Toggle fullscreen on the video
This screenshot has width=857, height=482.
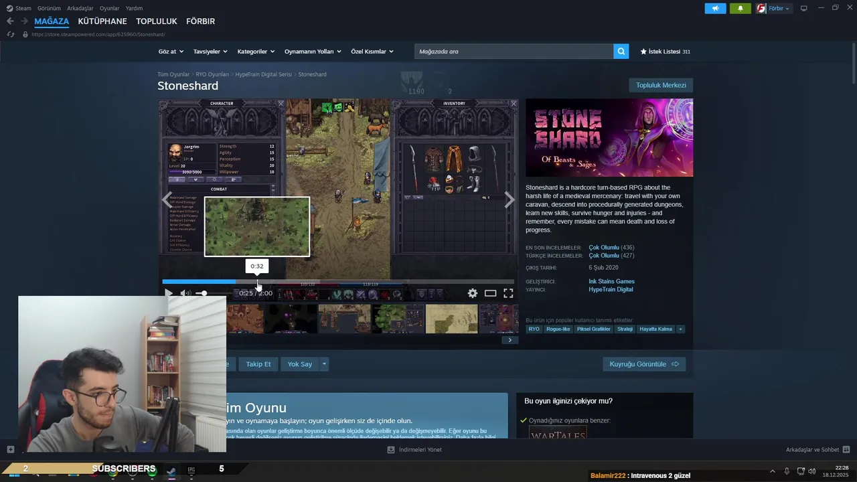coord(508,293)
